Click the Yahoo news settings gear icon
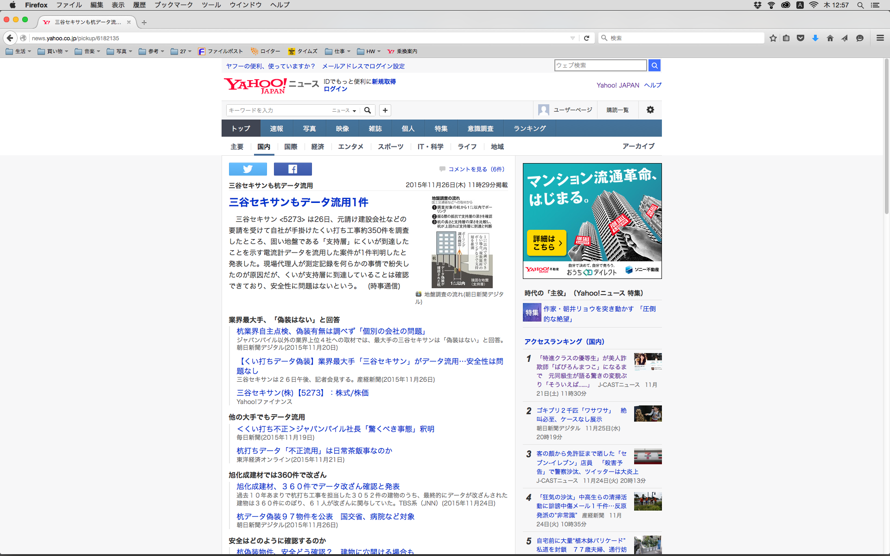The image size is (890, 556). click(650, 110)
